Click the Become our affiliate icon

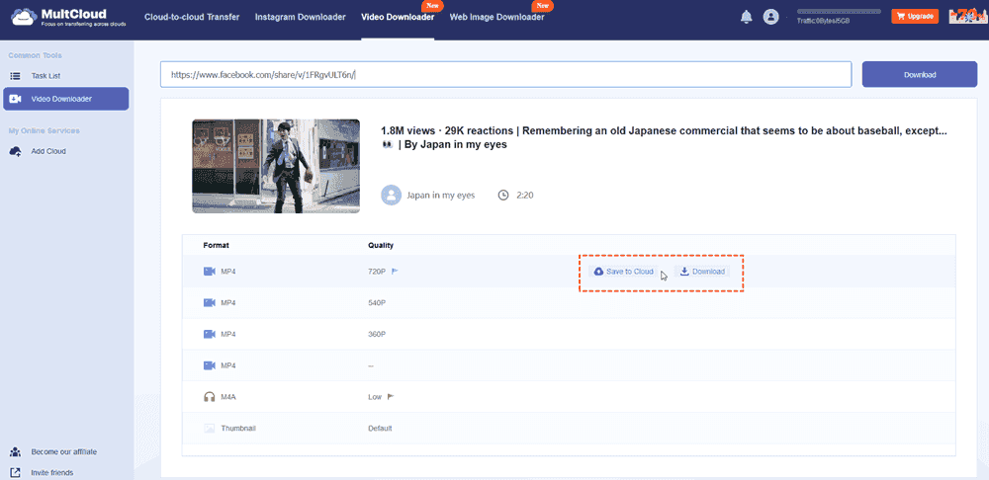(x=15, y=452)
